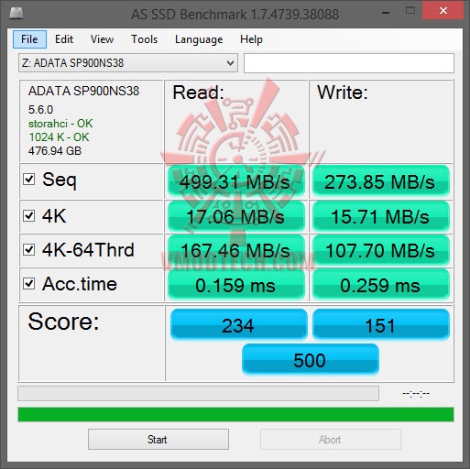Expand the drive selection dropdown arrow

[x=231, y=63]
